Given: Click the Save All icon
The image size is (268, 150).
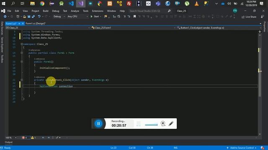Looking at the screenshot, I should pyautogui.click(x=33, y=17).
